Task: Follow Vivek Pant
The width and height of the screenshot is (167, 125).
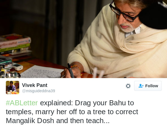Action: coord(148,86)
